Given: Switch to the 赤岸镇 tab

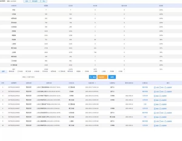Looking at the screenshot, I should [87, 71].
